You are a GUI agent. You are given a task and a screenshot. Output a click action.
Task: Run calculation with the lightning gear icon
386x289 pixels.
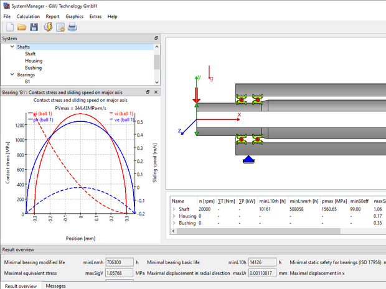tap(48, 27)
